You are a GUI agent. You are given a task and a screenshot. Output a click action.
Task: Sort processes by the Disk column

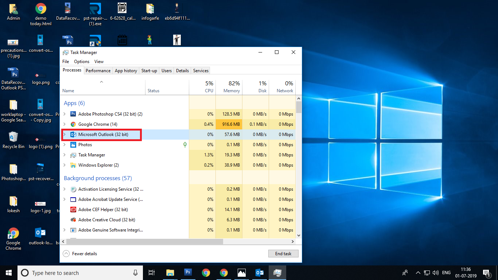click(x=256, y=87)
